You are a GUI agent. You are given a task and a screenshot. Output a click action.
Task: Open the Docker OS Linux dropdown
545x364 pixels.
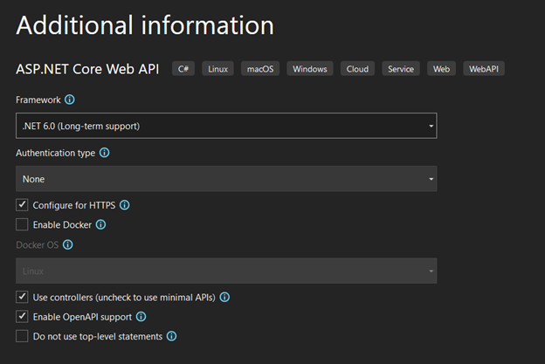(x=226, y=271)
